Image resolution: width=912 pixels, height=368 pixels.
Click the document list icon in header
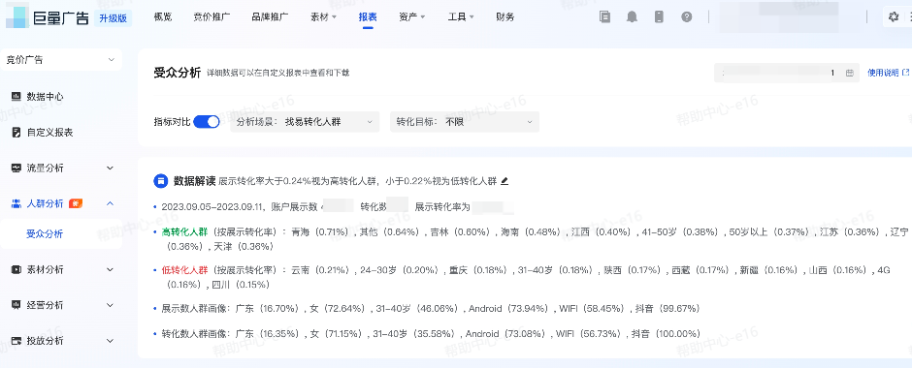click(x=604, y=16)
